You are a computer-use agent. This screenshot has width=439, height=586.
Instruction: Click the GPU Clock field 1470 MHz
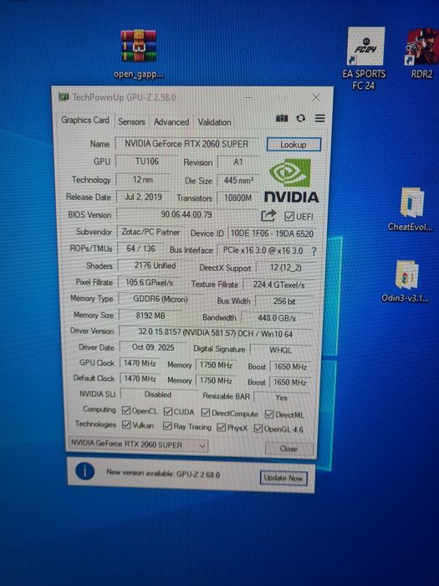140,363
